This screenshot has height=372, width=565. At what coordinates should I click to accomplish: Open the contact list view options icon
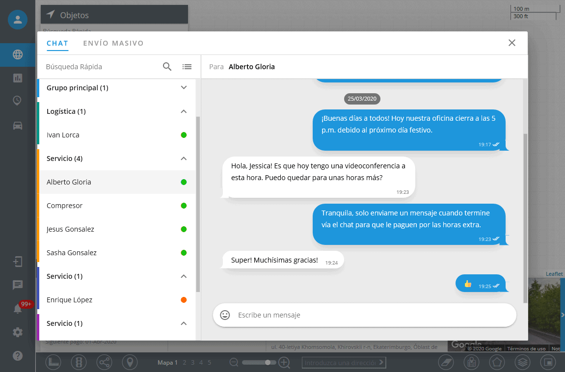tap(187, 67)
